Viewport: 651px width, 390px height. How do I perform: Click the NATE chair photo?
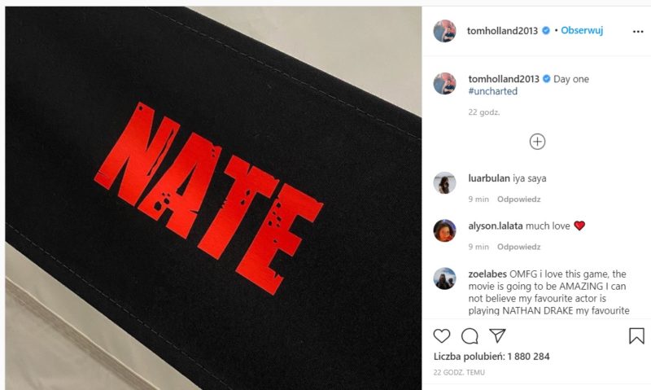coord(213,198)
